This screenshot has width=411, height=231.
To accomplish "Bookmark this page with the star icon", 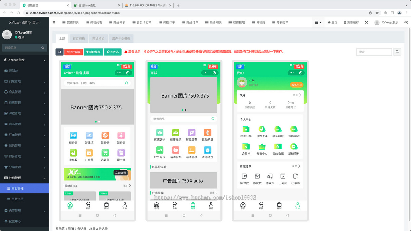I will [377, 13].
